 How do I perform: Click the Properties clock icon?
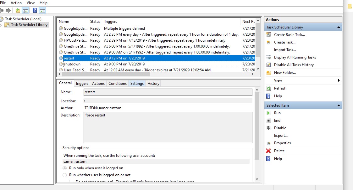tap(268, 143)
